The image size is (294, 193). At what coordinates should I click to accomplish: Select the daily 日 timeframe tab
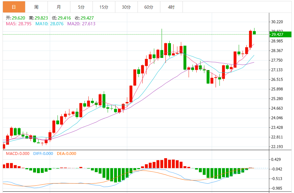(x=14, y=7)
